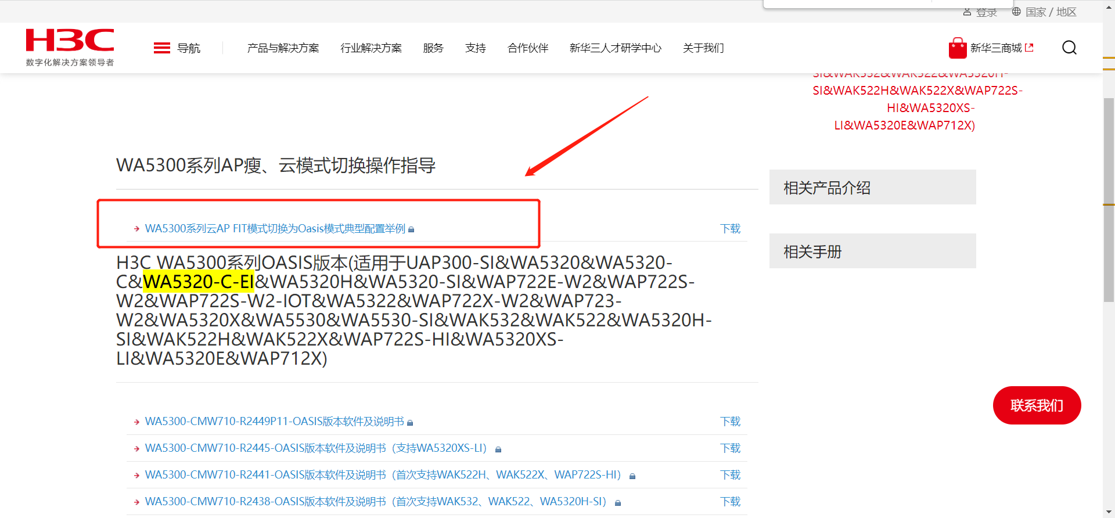This screenshot has width=1115, height=518.
Task: Open WA5300-CMW710-R2438-OASIS software link
Action: 376,501
